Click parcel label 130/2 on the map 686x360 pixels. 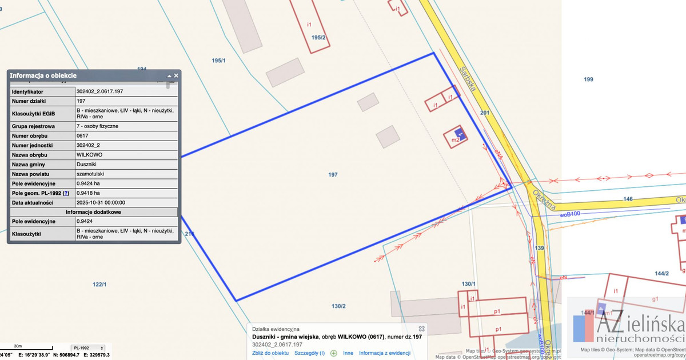[339, 306]
